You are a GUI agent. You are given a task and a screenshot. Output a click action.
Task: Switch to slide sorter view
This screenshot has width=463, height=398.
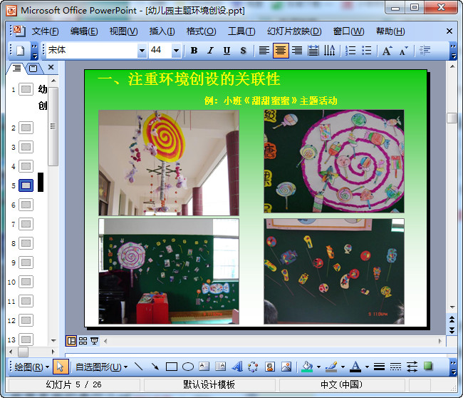[83, 341]
